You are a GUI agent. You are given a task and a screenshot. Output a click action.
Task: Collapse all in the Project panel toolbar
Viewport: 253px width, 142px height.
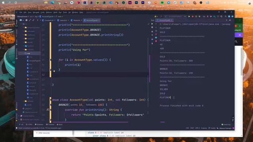(33, 20)
